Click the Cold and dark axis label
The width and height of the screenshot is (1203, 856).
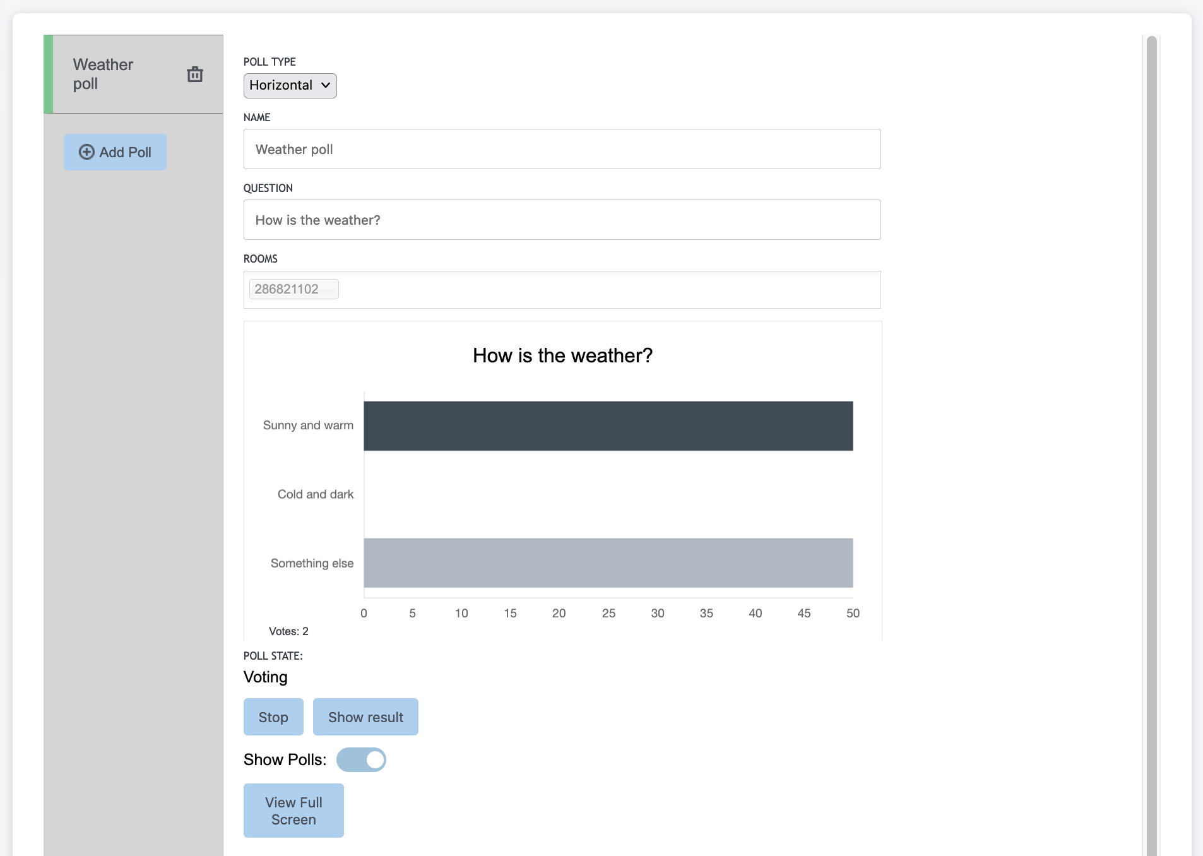pos(315,494)
